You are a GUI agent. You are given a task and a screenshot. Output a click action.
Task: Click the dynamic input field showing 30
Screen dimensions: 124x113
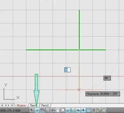pos(67,70)
